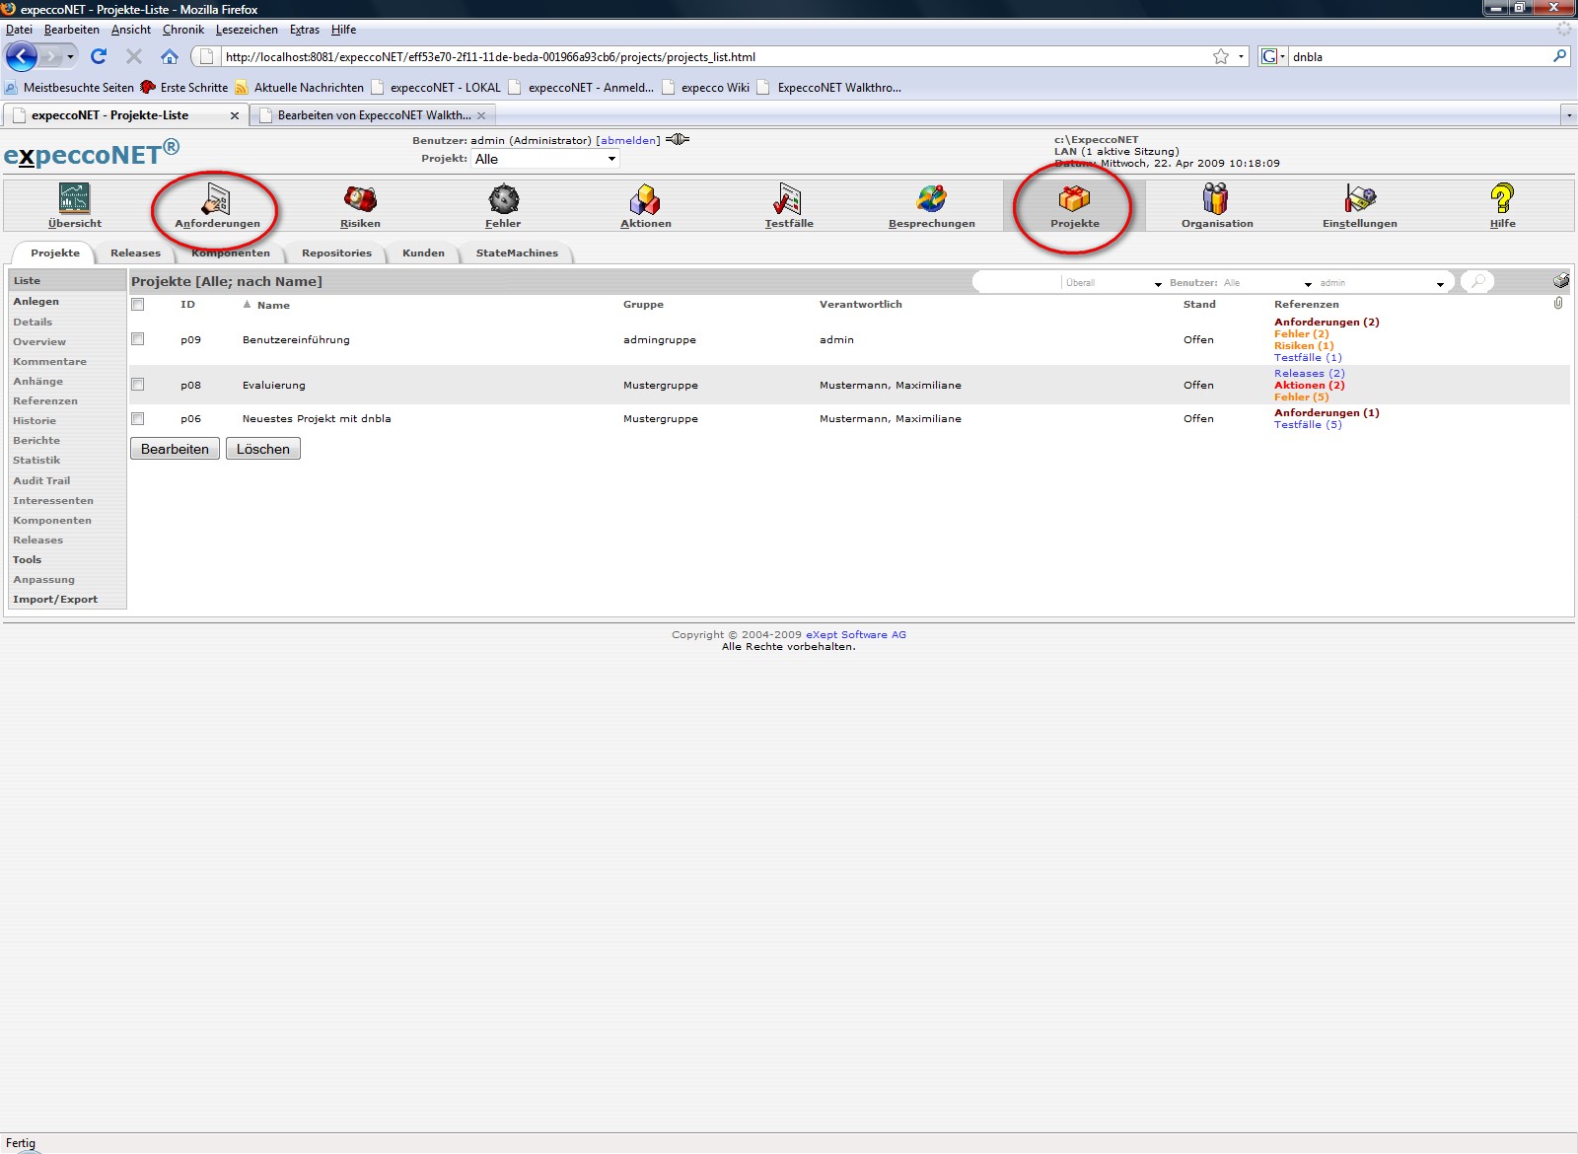Image resolution: width=1578 pixels, height=1154 pixels.
Task: Switch to the Repositories tab
Action: pos(336,253)
